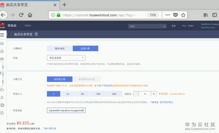This screenshot has width=219, height=133.
Task: Open a new browser tab
Action: click(x=64, y=5)
